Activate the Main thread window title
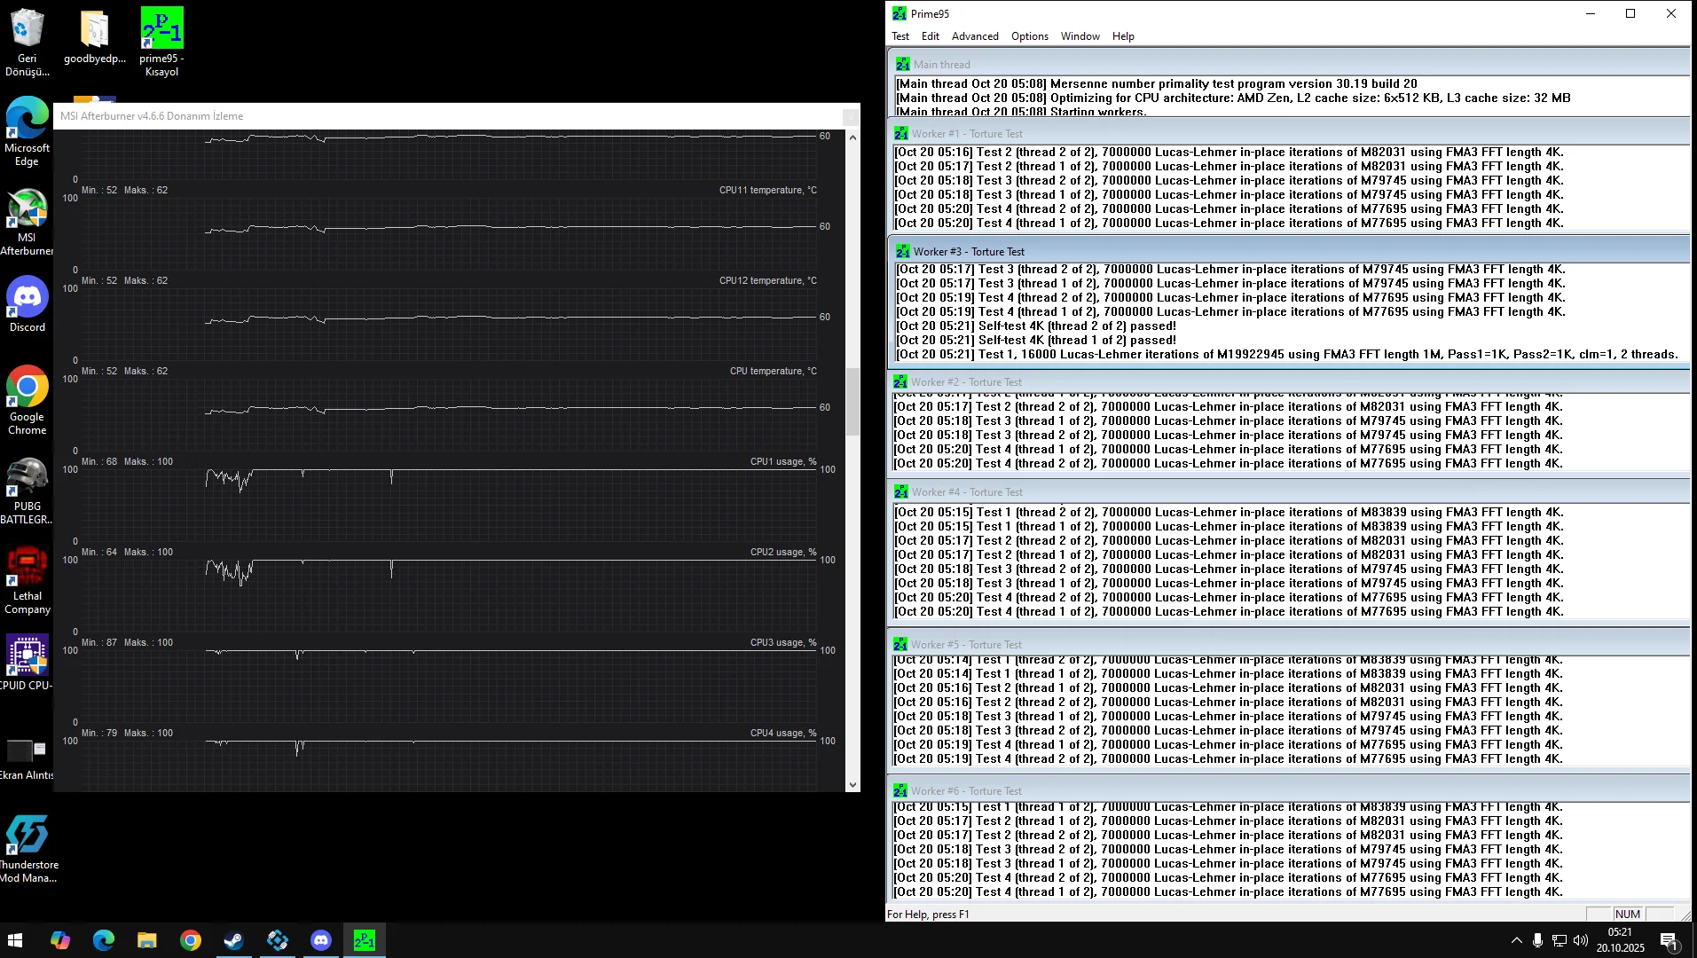The width and height of the screenshot is (1697, 958). point(941,65)
